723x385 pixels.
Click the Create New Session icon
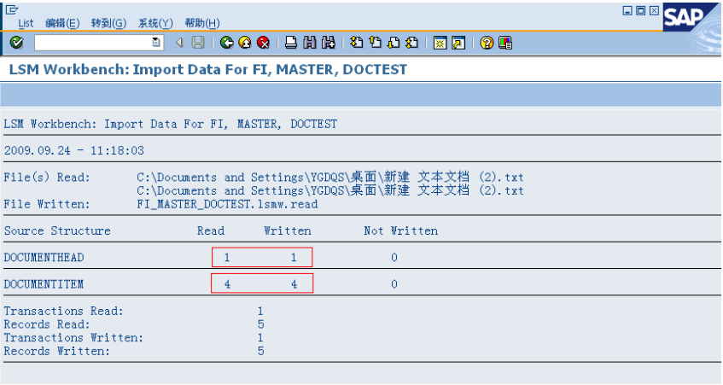440,43
